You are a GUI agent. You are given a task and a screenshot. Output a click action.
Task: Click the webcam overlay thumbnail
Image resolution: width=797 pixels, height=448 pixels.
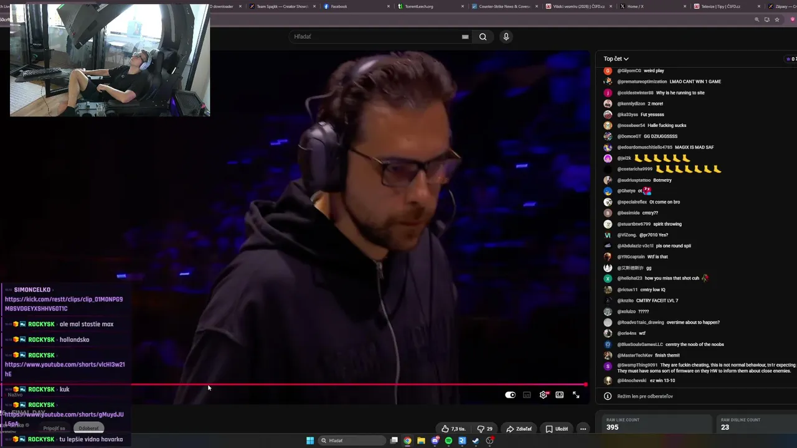[x=110, y=60]
